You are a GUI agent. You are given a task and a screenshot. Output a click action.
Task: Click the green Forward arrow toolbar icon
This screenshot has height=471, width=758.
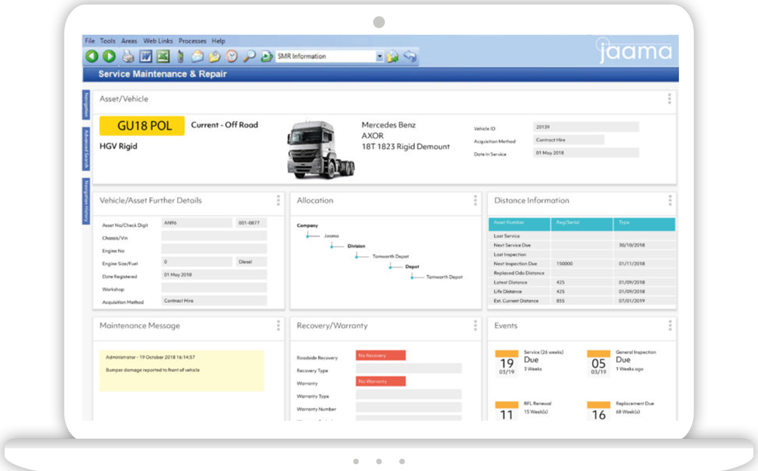109,56
